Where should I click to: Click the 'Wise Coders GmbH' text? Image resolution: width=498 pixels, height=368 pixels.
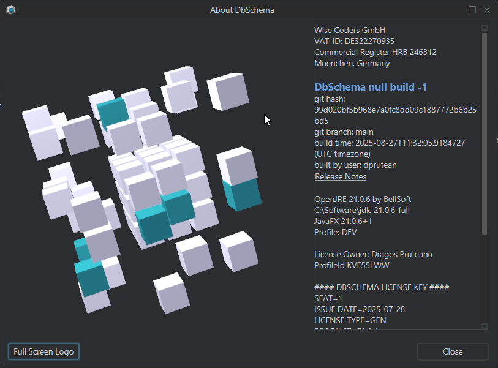(350, 30)
